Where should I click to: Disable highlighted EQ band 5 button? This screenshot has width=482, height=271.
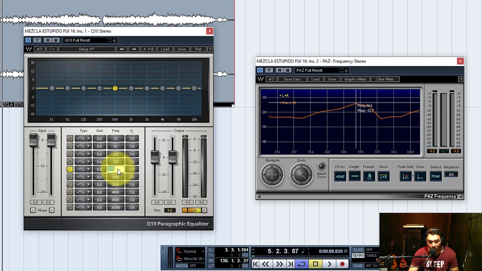tap(70, 169)
